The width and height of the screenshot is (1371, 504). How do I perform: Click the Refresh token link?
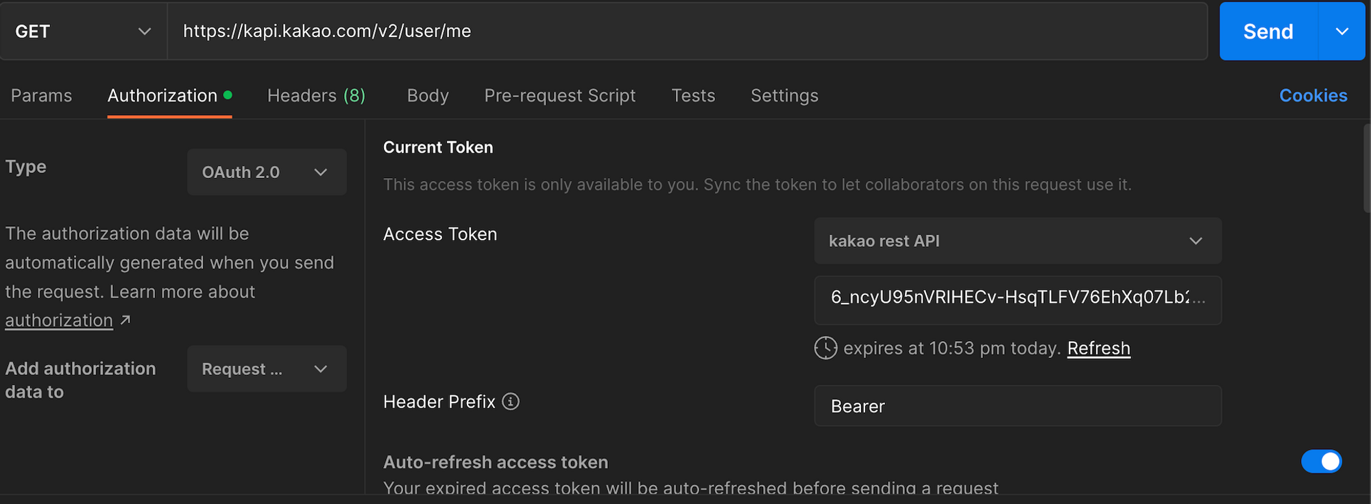(x=1098, y=348)
